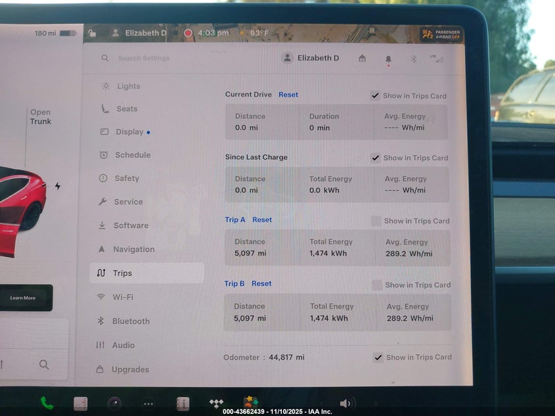Open the dashcam camera app

tap(115, 404)
